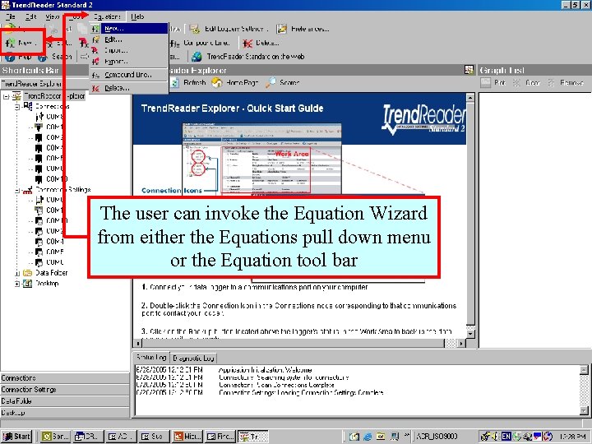Select the last COM port under Connection Settings
The width and height of the screenshot is (592, 444).
tap(54, 262)
